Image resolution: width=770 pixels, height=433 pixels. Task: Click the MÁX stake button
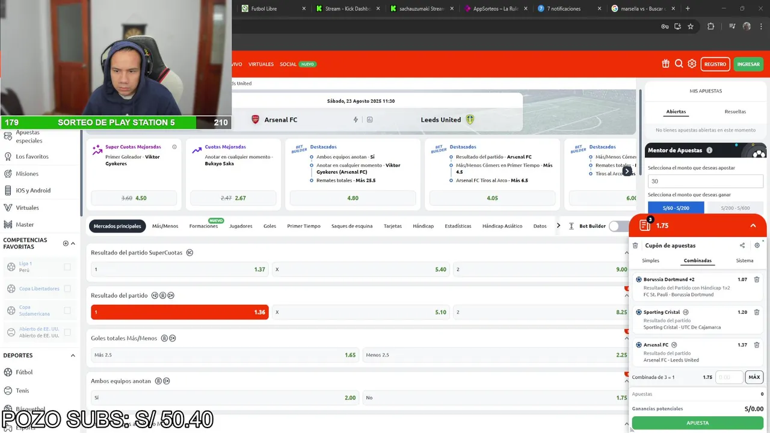754,377
